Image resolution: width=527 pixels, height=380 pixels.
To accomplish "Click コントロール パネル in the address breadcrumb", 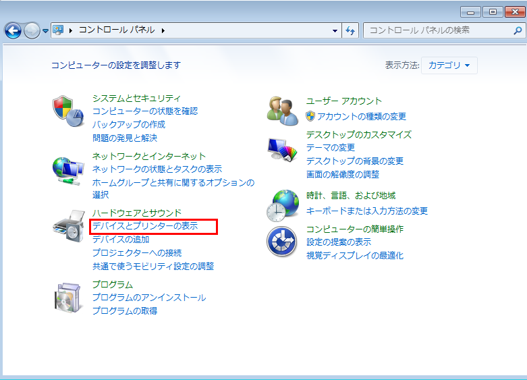I will (x=117, y=30).
